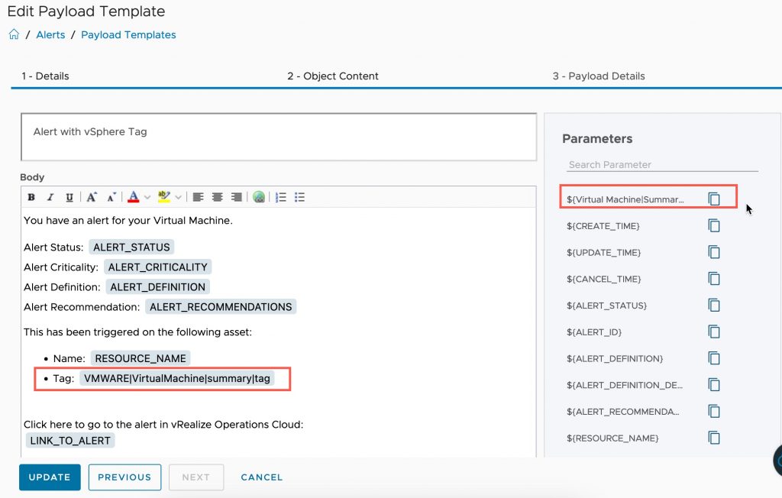Image resolution: width=782 pixels, height=498 pixels.
Task: Decrease font size in Body toolbar
Action: point(111,197)
